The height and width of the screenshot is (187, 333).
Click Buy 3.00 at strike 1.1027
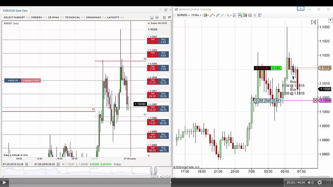coord(163,41)
